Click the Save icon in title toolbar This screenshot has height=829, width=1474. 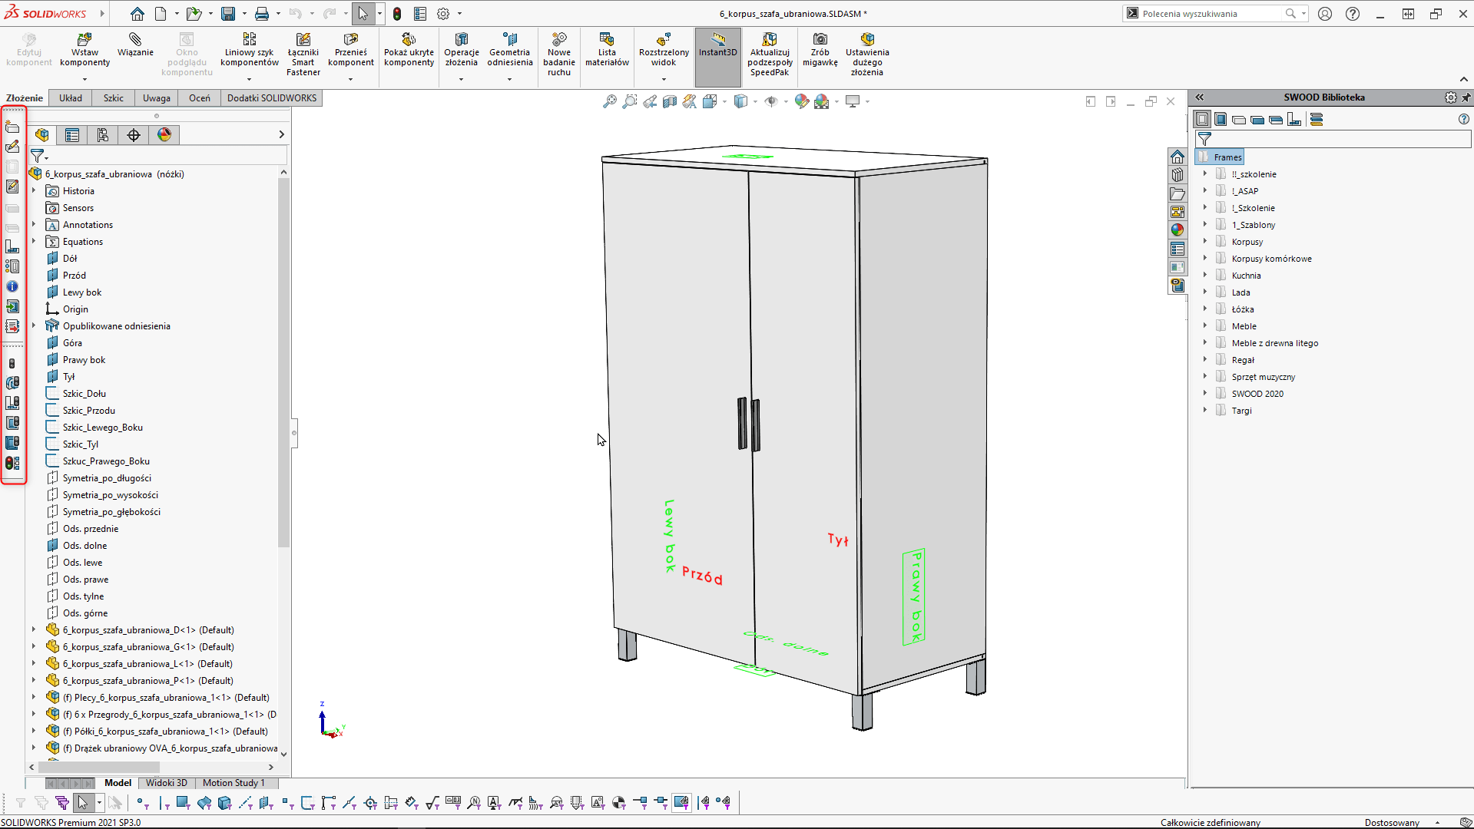pos(228,14)
